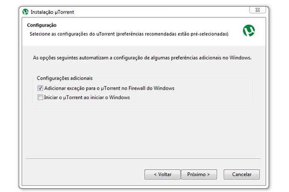Viewport: 289px width, 192px height.
Task: Go back with the Voltar button
Action: pyautogui.click(x=162, y=174)
